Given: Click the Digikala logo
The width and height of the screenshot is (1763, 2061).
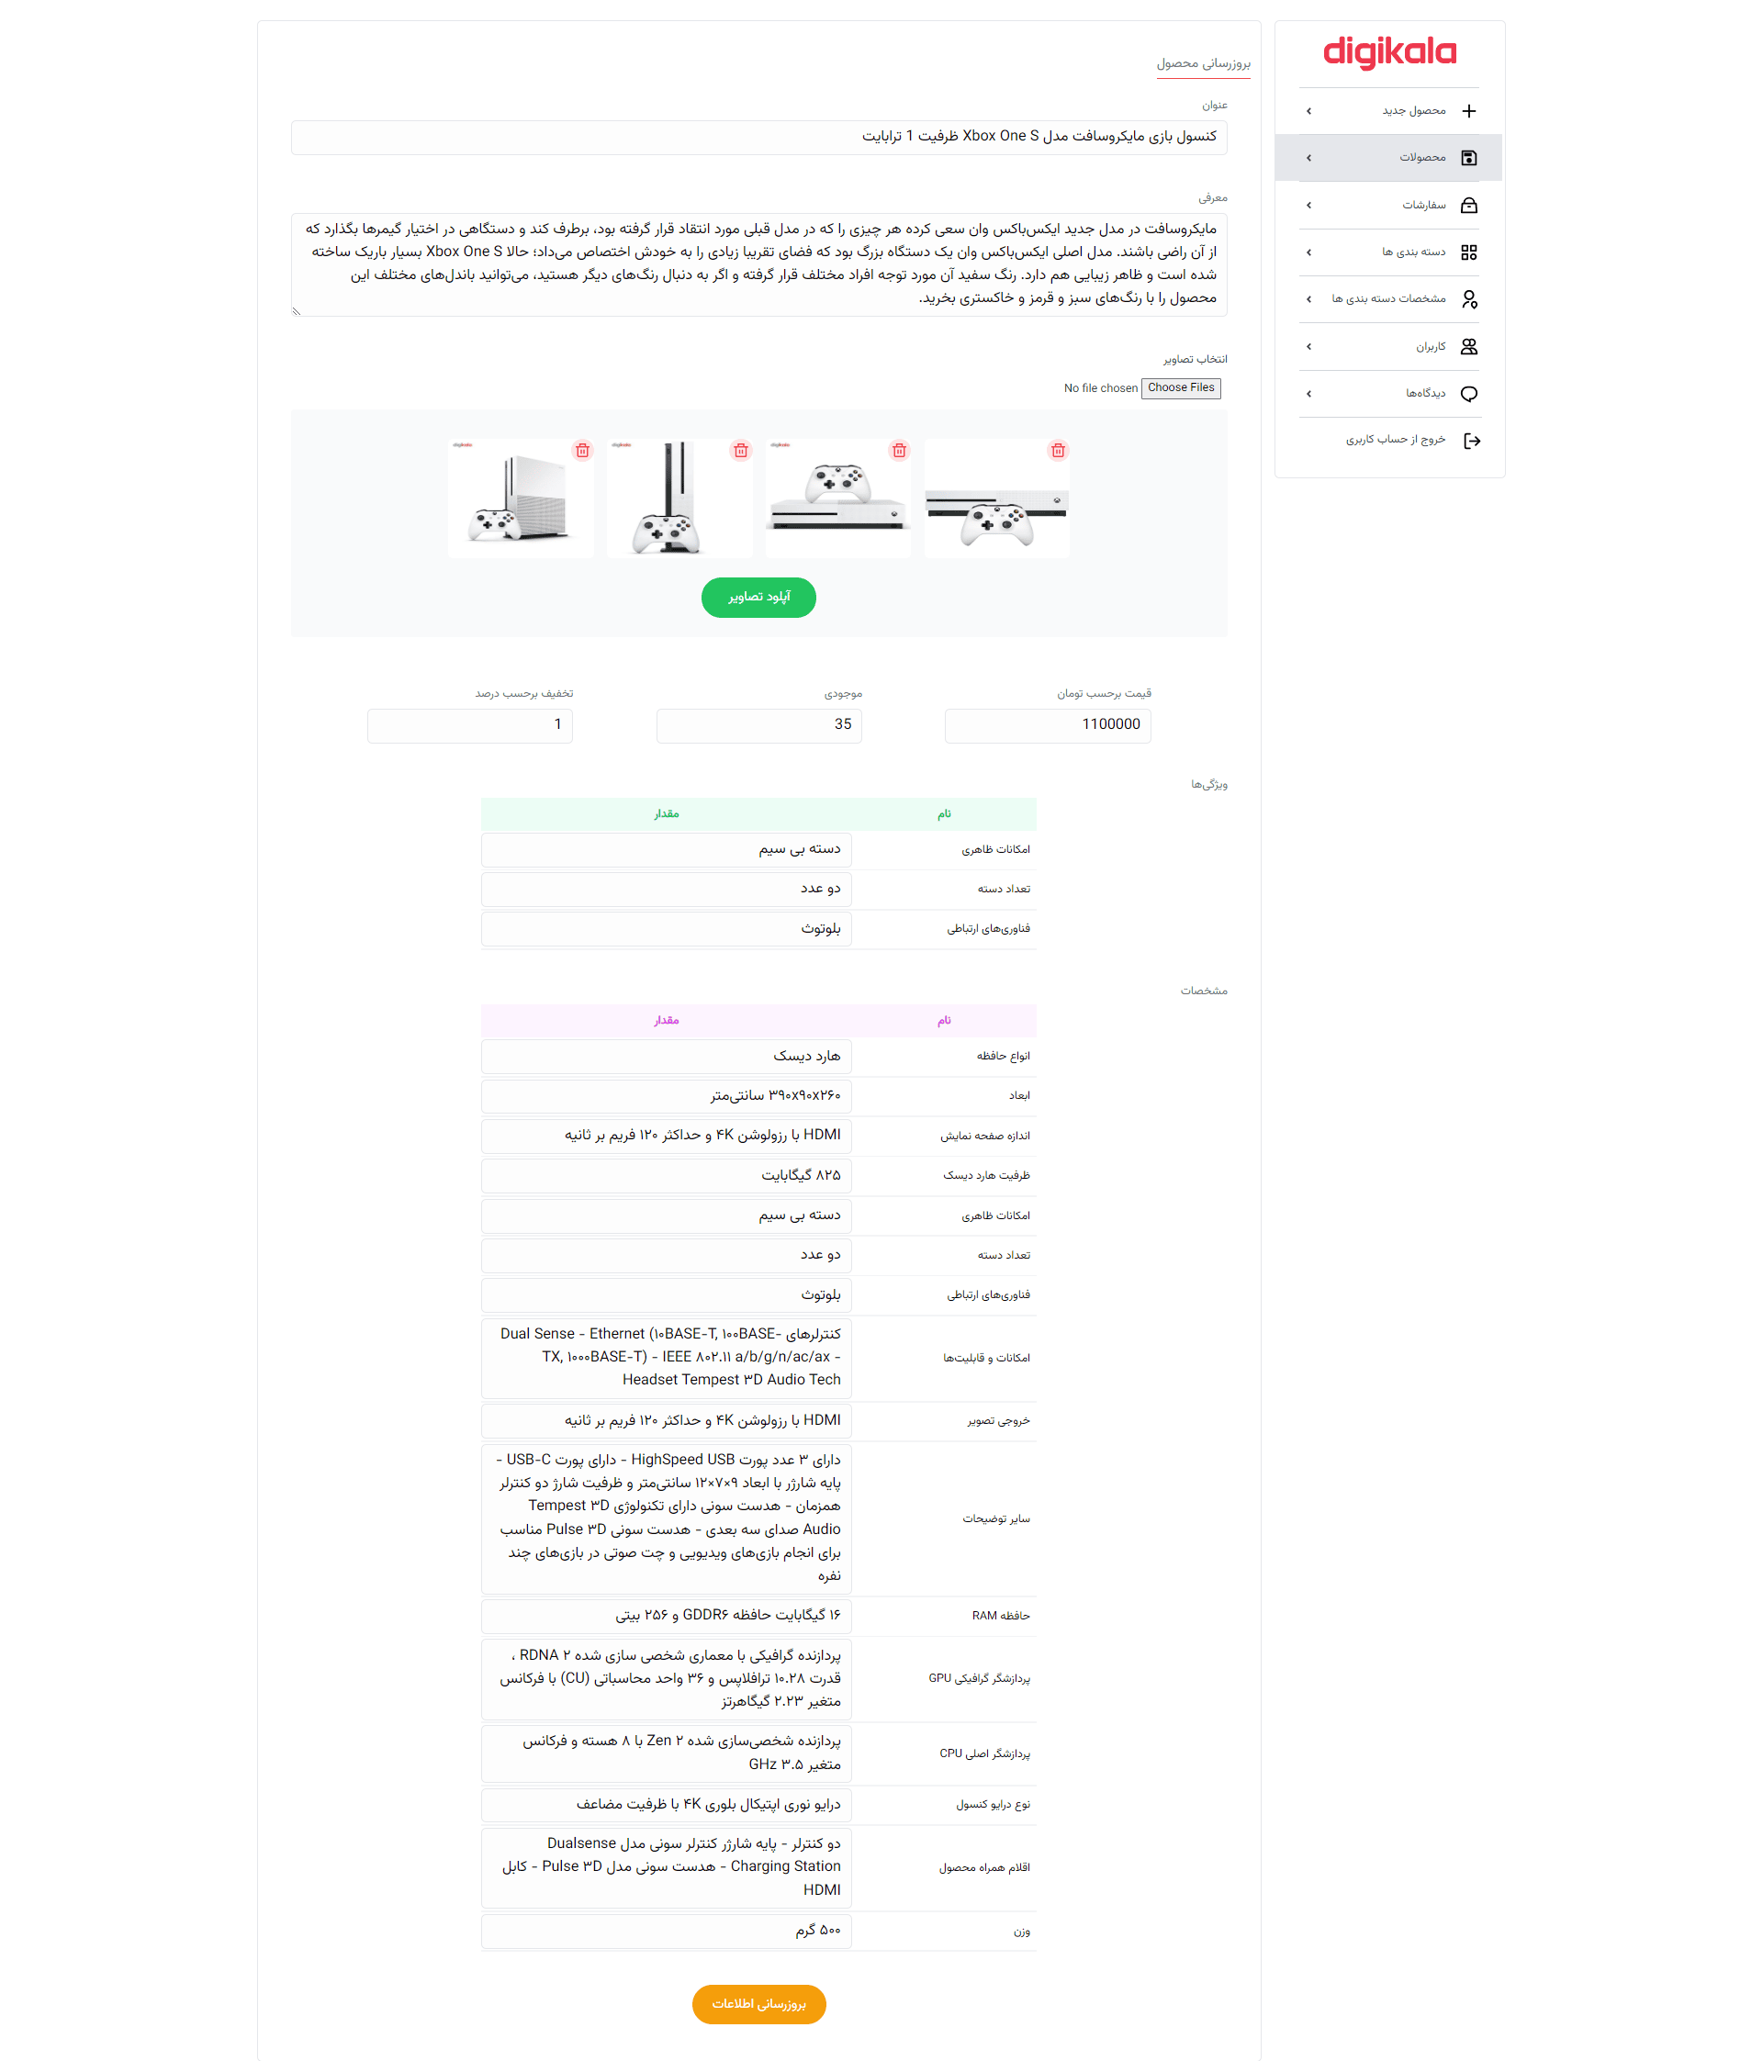Looking at the screenshot, I should point(1389,52).
